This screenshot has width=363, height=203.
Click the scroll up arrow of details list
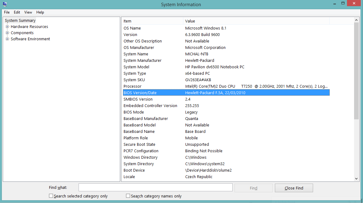[356, 20]
